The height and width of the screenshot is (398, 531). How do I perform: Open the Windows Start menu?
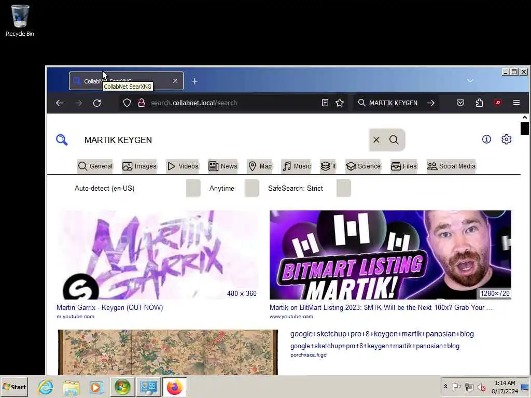[x=14, y=387]
